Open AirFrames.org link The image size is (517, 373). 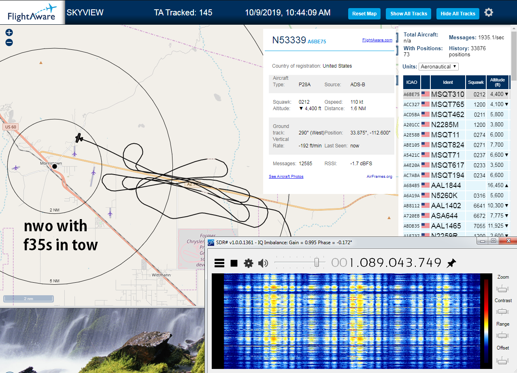click(x=379, y=176)
